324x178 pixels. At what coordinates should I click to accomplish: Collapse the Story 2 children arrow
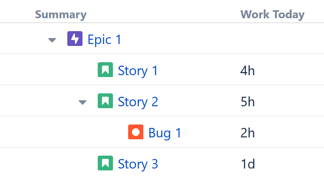pyautogui.click(x=83, y=102)
